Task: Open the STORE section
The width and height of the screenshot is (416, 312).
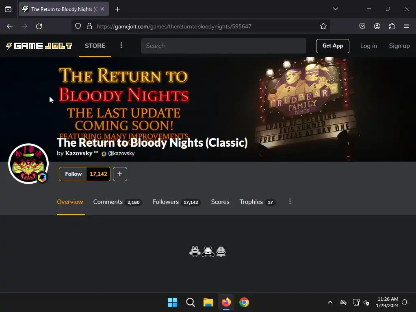Action: [x=95, y=46]
